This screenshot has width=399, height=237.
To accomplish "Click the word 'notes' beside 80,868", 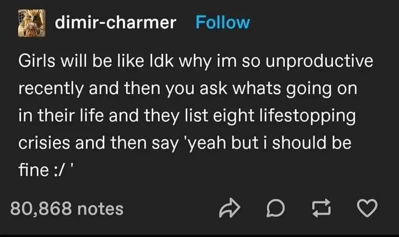I will pos(100,209).
